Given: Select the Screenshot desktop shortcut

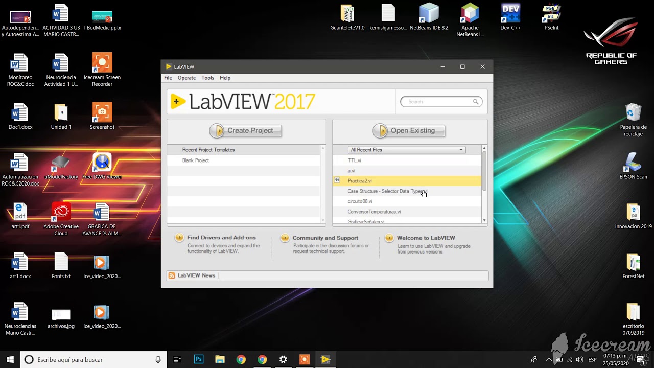Looking at the screenshot, I should (102, 117).
